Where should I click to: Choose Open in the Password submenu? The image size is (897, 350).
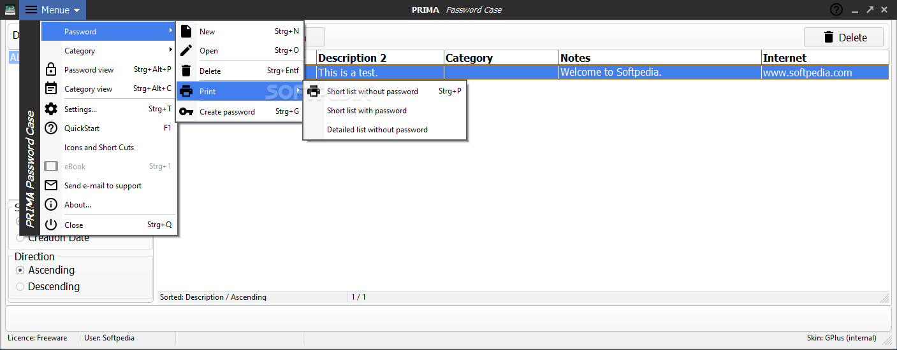click(240, 50)
